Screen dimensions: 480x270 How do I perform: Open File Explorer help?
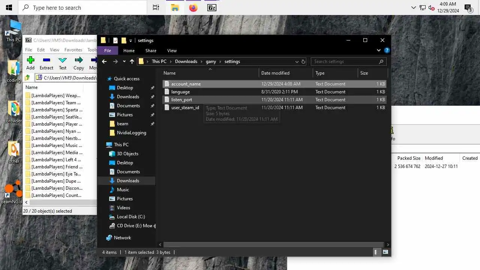[387, 50]
